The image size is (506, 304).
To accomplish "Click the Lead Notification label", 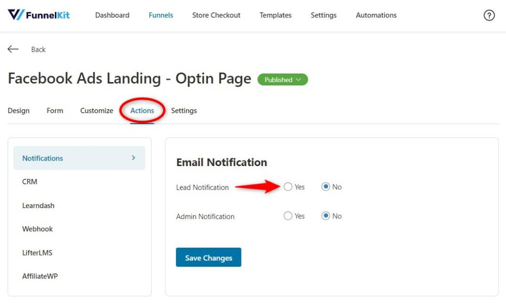I will pyautogui.click(x=202, y=187).
